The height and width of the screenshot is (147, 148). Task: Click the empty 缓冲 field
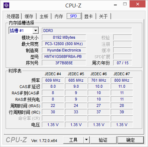(122, 50)
